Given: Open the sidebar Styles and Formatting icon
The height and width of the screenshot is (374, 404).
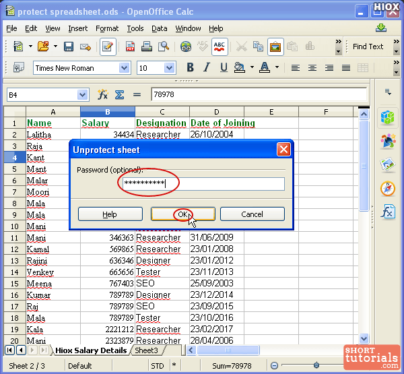Looking at the screenshot, I should (388, 141).
